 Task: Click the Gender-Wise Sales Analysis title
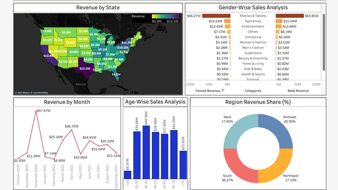point(253,8)
